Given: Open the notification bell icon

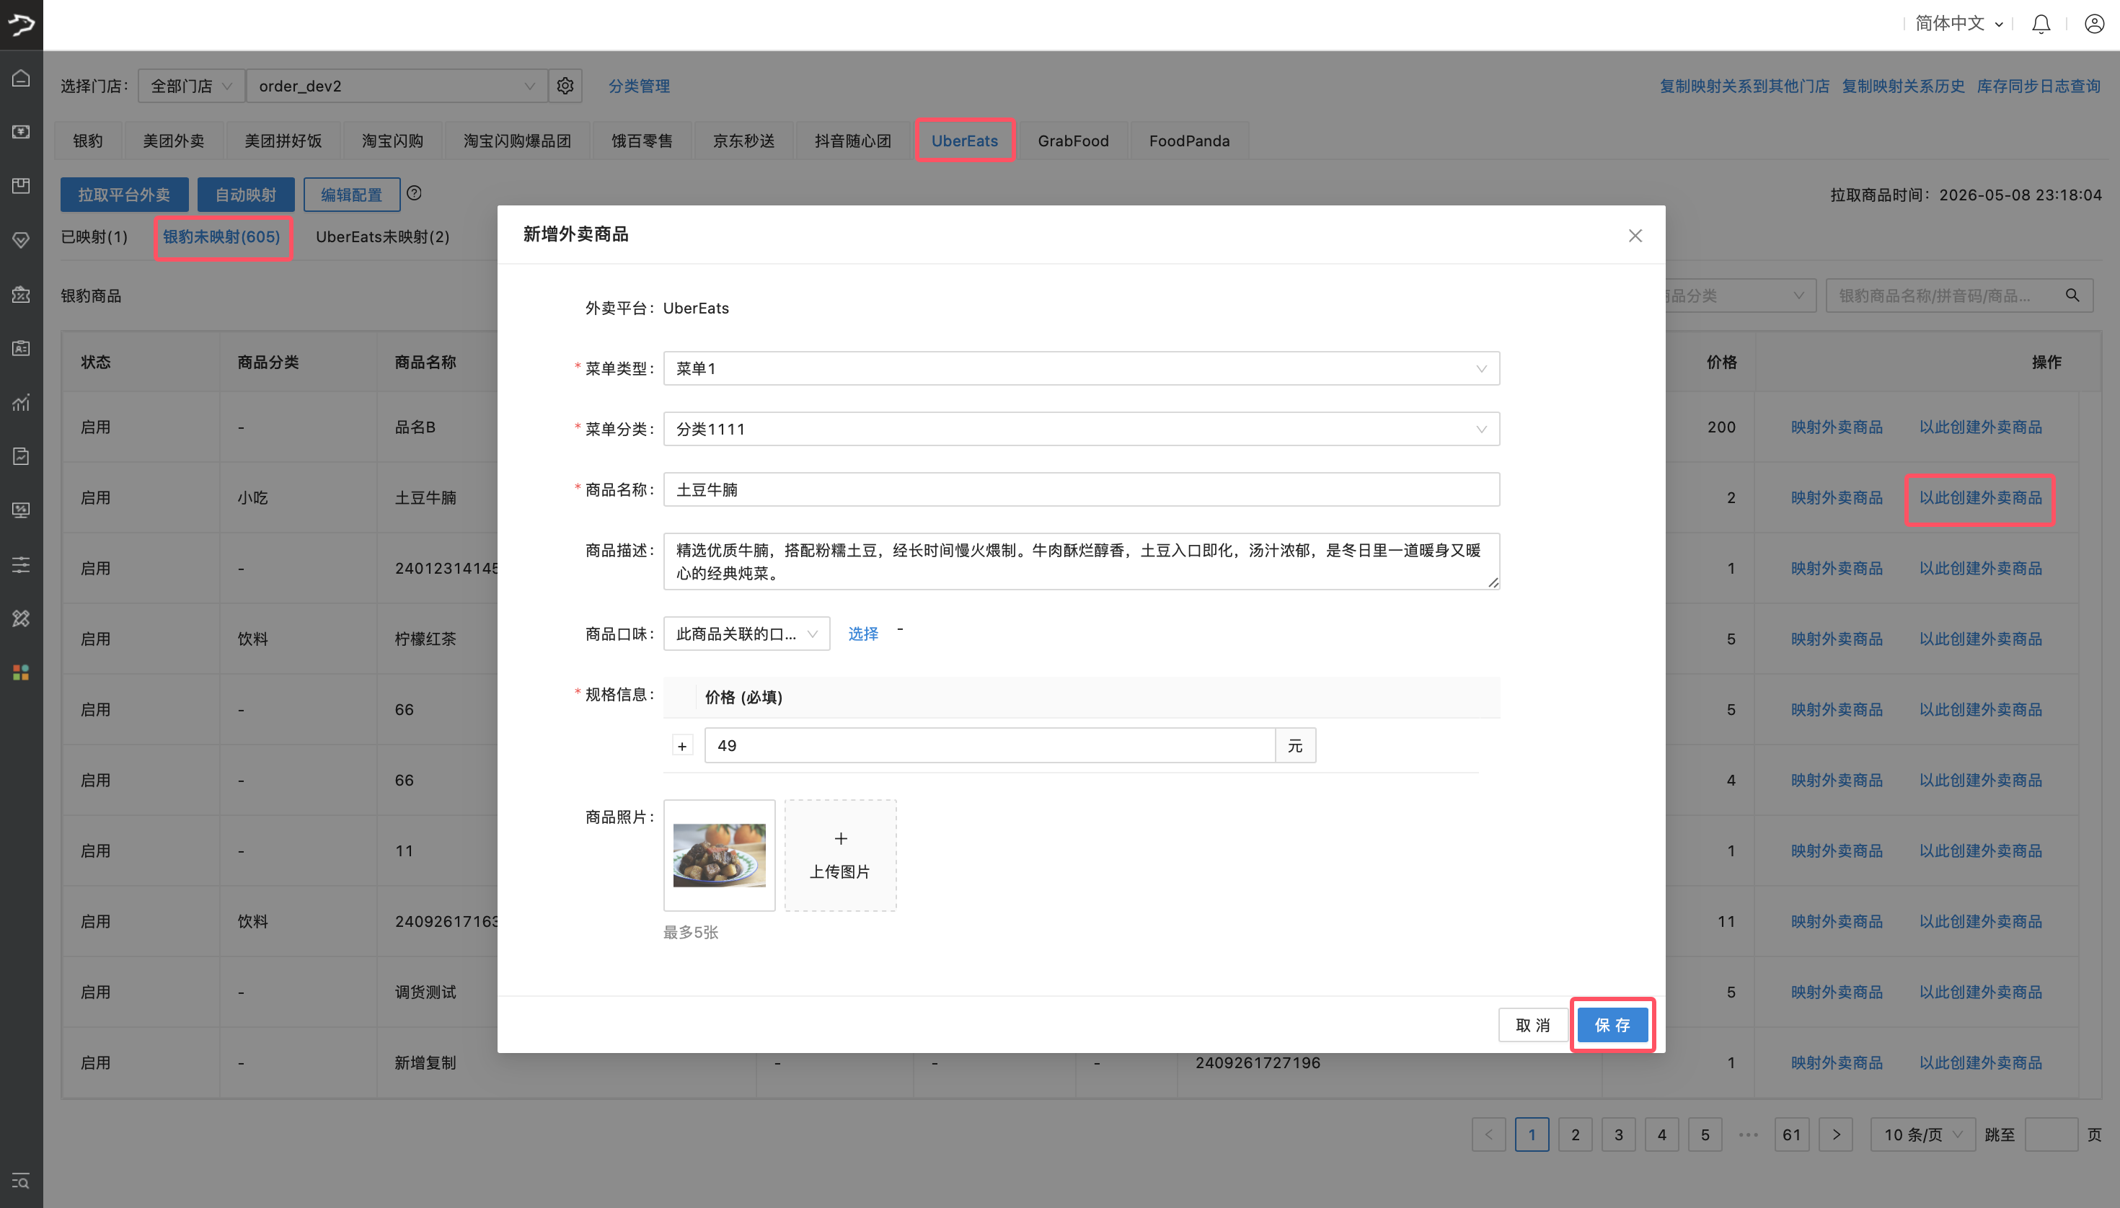Looking at the screenshot, I should point(2041,24).
